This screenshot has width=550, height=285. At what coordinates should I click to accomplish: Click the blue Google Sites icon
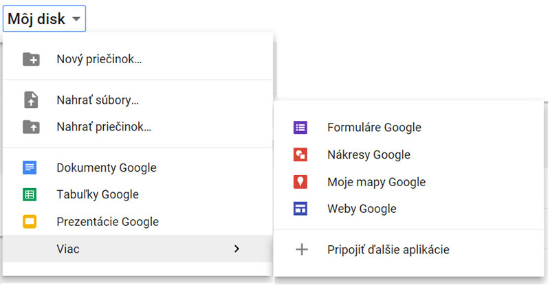tap(300, 209)
